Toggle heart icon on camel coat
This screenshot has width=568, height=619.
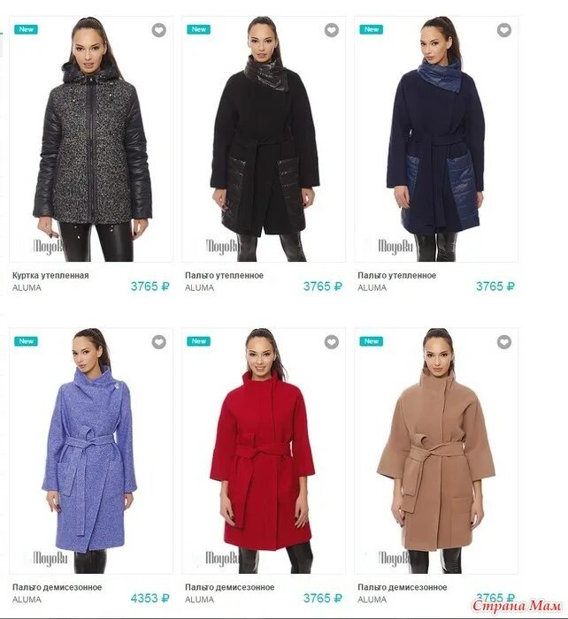[x=504, y=342]
